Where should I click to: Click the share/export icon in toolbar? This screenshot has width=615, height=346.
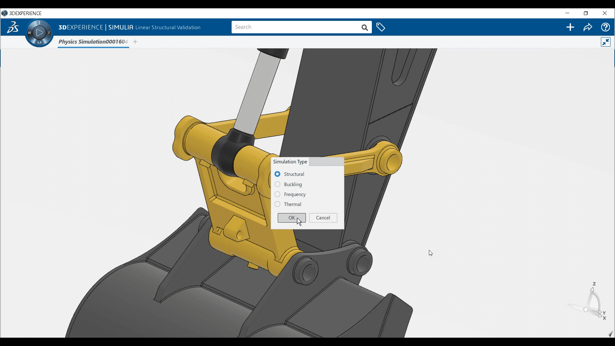pyautogui.click(x=588, y=27)
